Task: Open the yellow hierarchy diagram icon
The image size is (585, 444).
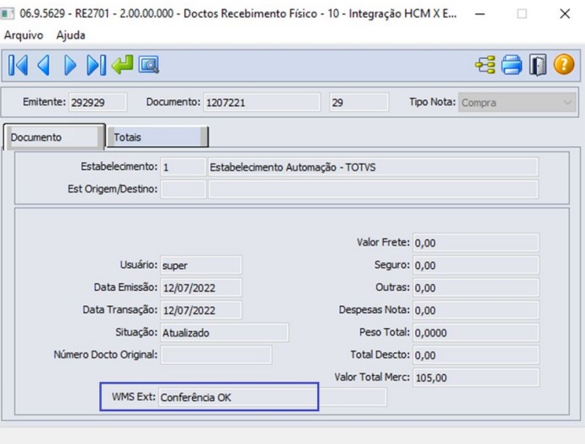Action: click(x=485, y=65)
